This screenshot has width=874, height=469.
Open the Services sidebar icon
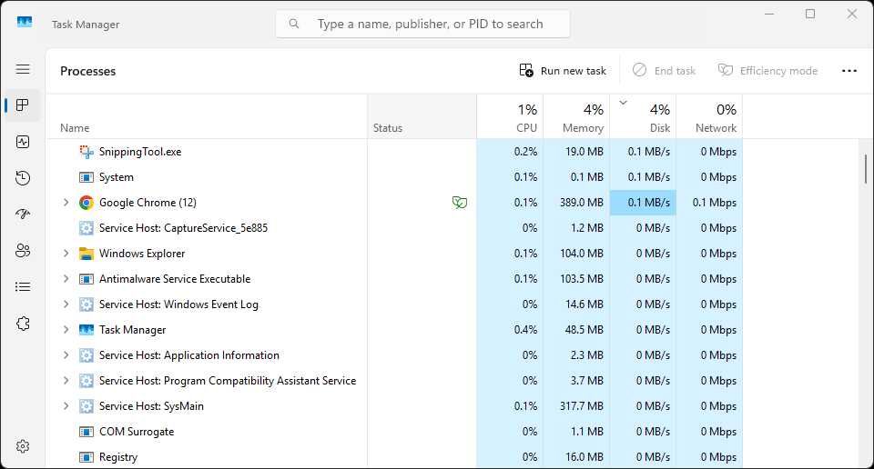click(x=23, y=324)
